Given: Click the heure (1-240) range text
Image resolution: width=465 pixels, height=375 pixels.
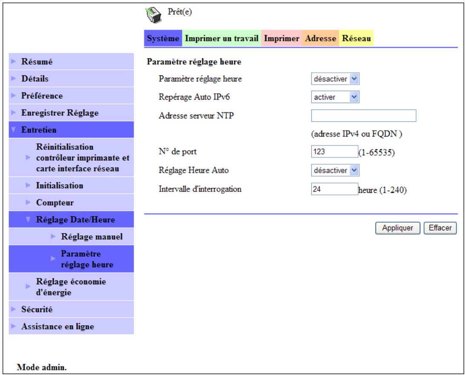Looking at the screenshot, I should click(x=382, y=190).
